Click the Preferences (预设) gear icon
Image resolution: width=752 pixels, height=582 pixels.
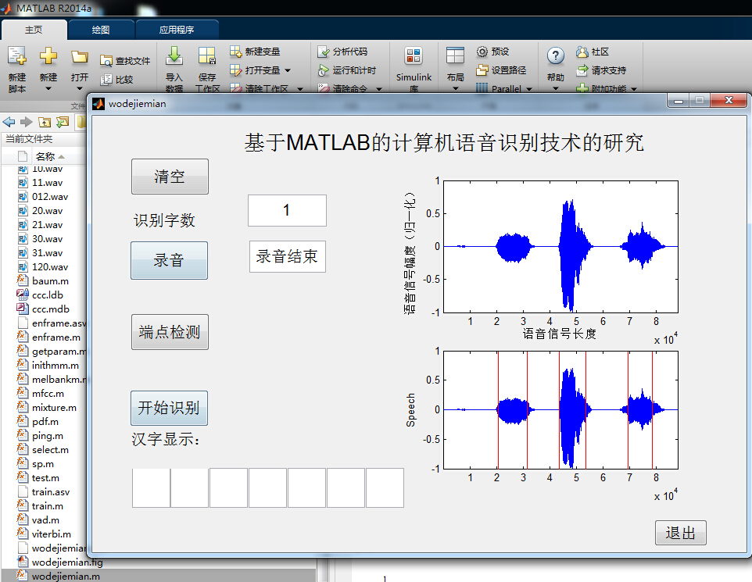pyautogui.click(x=482, y=52)
